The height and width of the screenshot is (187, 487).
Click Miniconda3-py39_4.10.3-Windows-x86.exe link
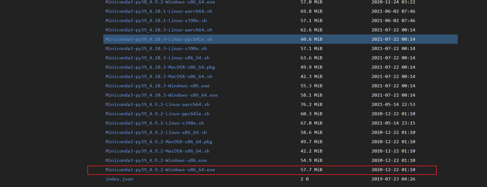tap(157, 86)
